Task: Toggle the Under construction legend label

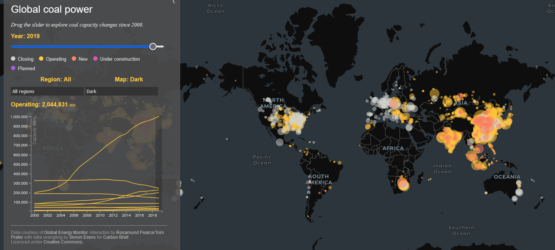Action: [120, 59]
